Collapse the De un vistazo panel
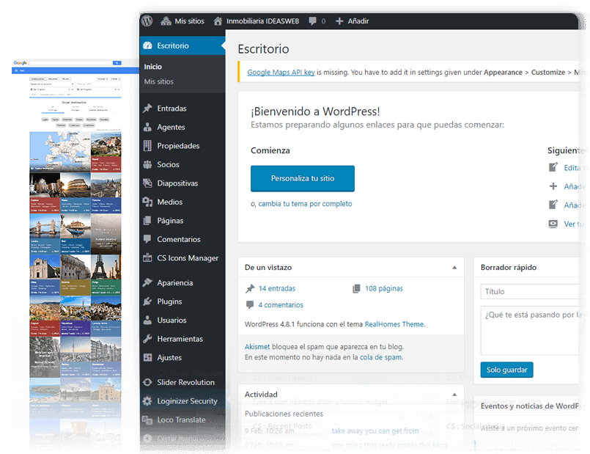Screen dimensions: 590x454 coord(454,268)
